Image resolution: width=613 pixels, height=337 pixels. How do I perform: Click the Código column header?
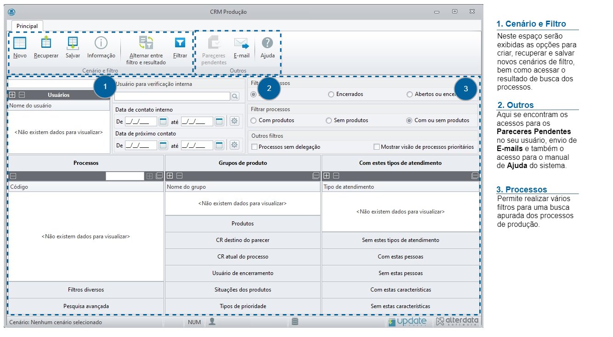click(86, 187)
